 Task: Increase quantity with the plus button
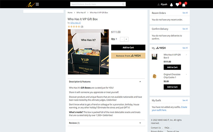click(x=126, y=39)
